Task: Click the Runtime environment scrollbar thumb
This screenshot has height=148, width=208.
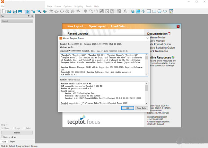Action: [x=146, y=88]
